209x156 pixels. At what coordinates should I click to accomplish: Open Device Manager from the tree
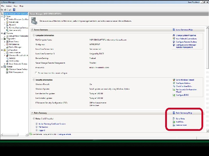[15, 47]
